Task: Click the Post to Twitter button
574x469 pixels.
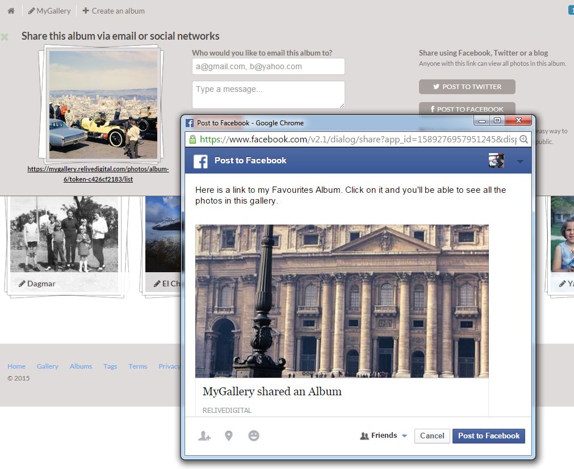Action: pyautogui.click(x=467, y=87)
